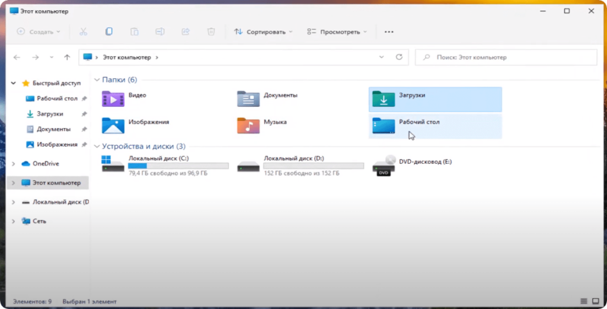The width and height of the screenshot is (607, 309).
Task: Click the Share icon in toolbar
Action: coord(186,32)
